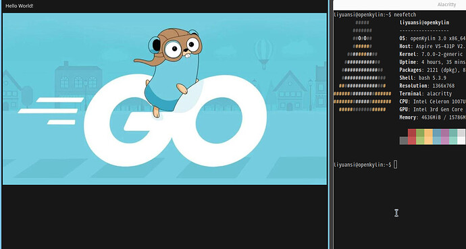Viewport: 466px width, 249px height.
Task: Focus the Alacritty window via its title bar
Action: 399,5
